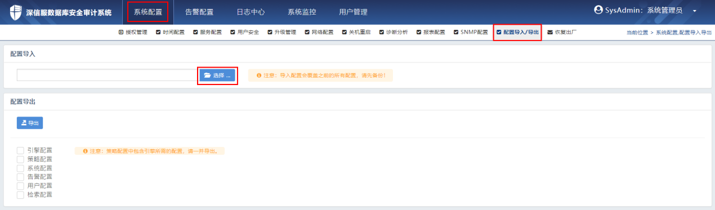Click the 深信服数据库安全审计系统 title
Screen dimensions: 715x210
(x=69, y=12)
